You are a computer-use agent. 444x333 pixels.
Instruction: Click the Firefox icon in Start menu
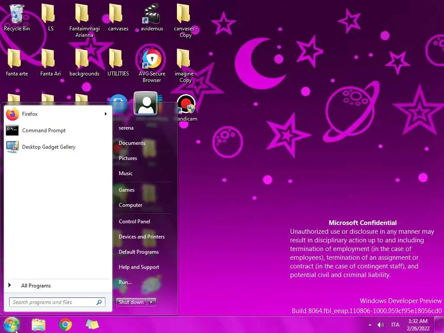click(x=12, y=114)
